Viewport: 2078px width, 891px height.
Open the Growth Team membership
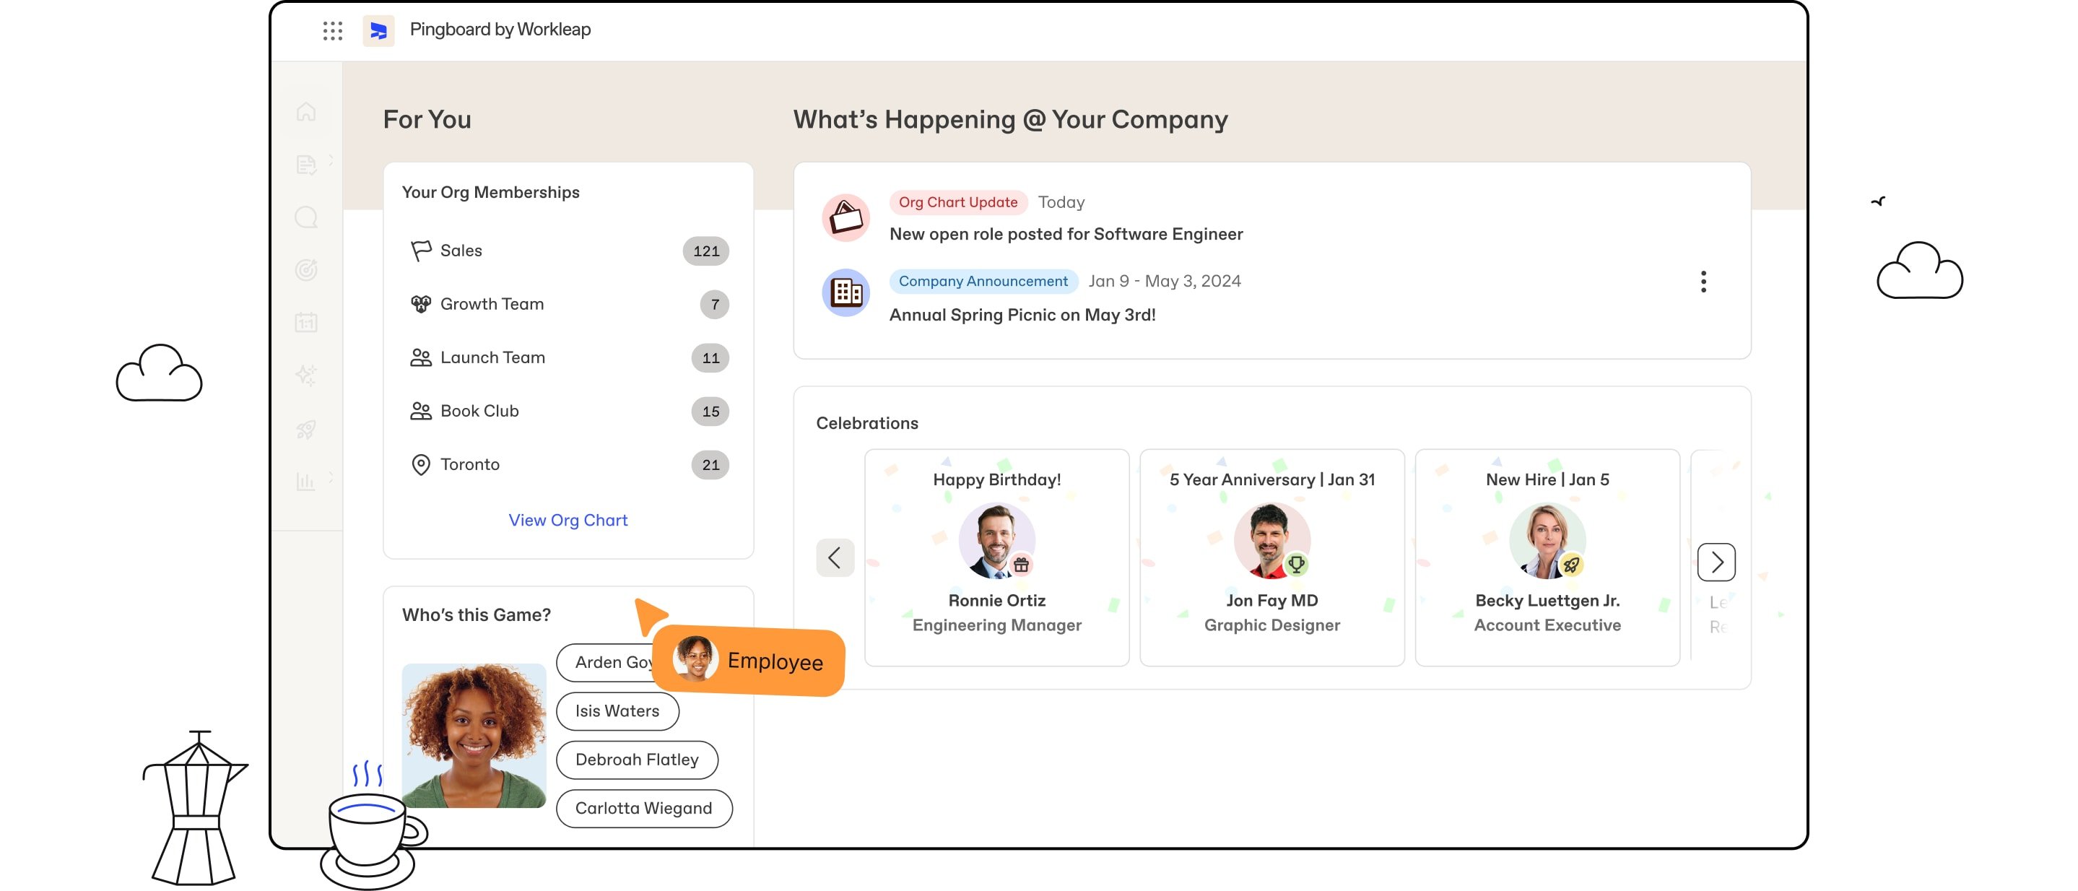pyautogui.click(x=569, y=304)
